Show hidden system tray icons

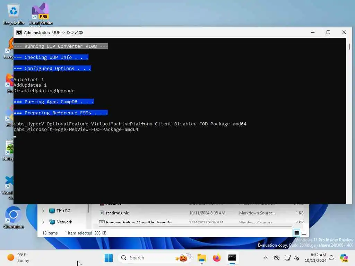tap(266, 258)
